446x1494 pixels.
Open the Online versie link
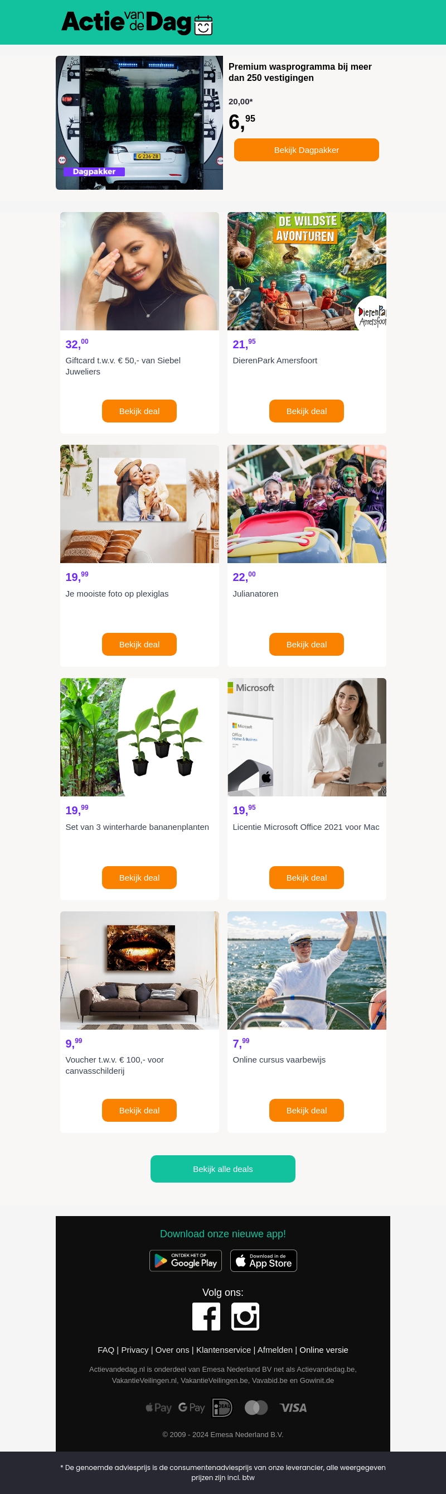tap(324, 1349)
